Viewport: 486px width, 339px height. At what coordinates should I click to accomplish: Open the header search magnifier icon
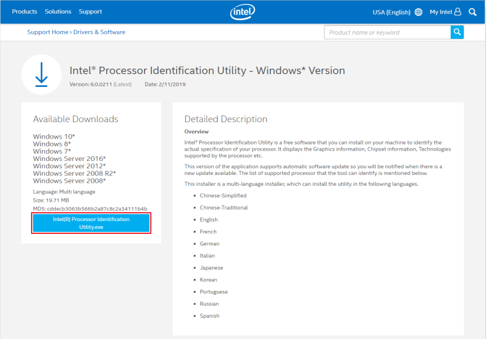[473, 12]
